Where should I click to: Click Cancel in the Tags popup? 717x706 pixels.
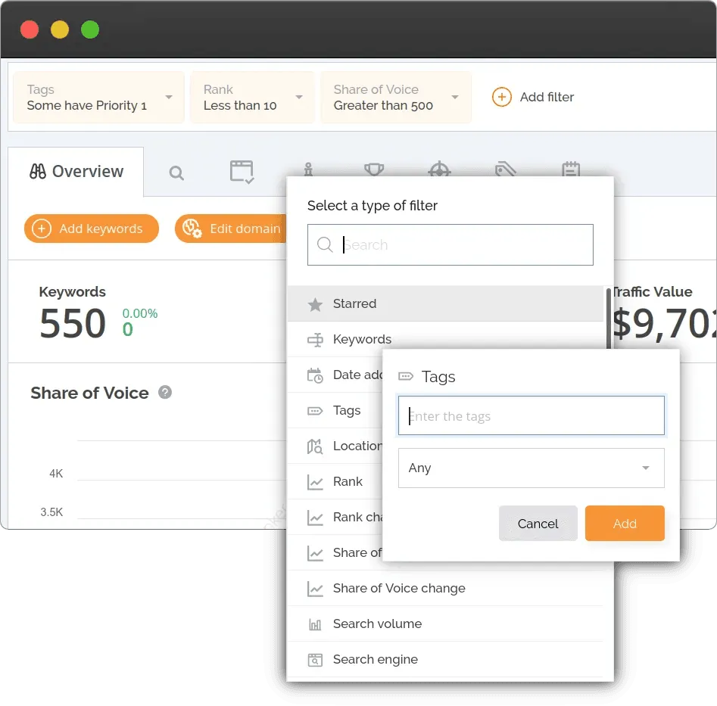click(x=538, y=524)
